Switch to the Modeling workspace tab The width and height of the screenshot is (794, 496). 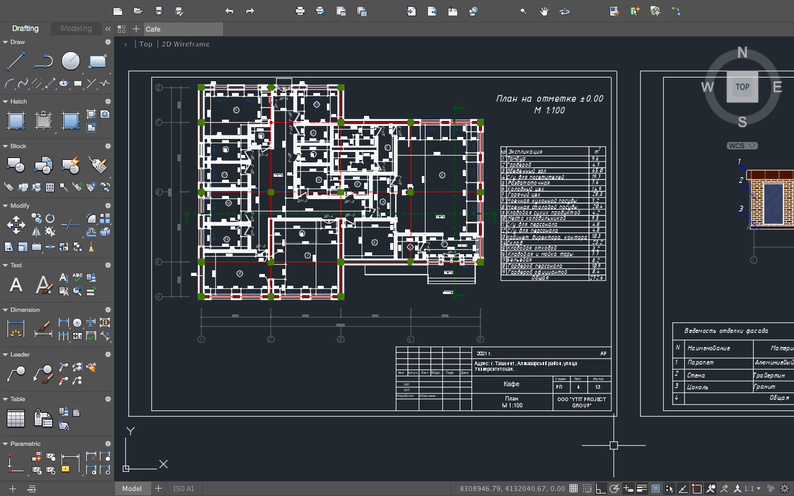point(76,29)
